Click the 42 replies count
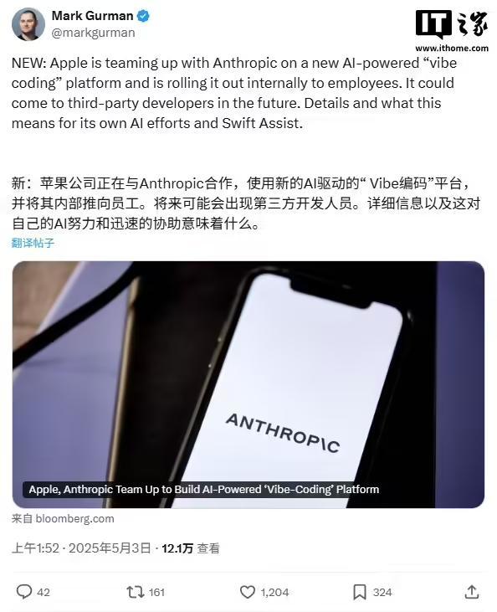Viewport: 497px width, 612px height. point(44,593)
